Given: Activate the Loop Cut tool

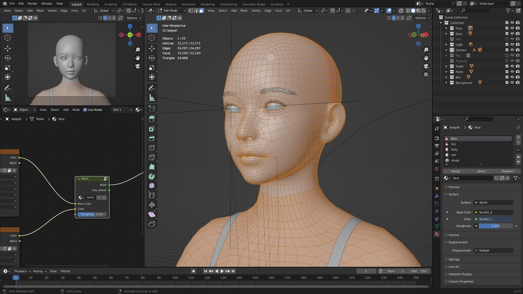Looking at the screenshot, I should (152, 146).
